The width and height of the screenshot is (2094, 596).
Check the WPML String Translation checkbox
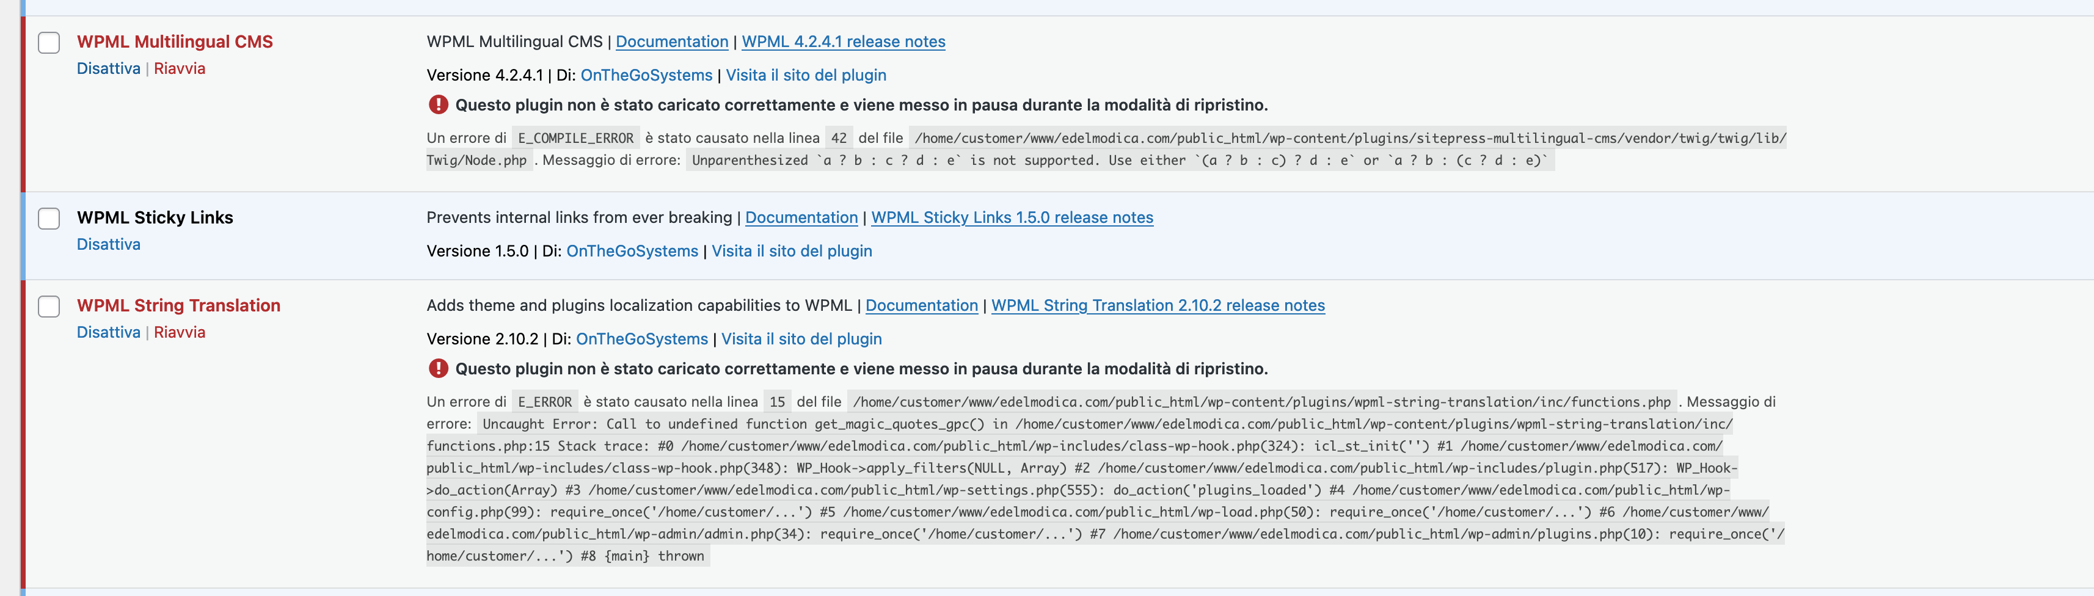click(x=49, y=306)
